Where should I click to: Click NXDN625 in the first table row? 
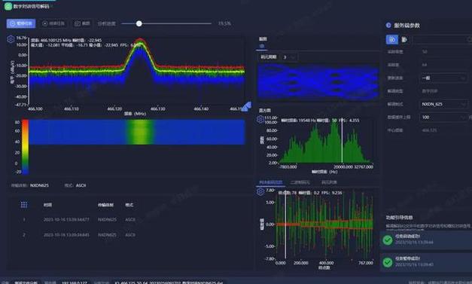click(107, 219)
